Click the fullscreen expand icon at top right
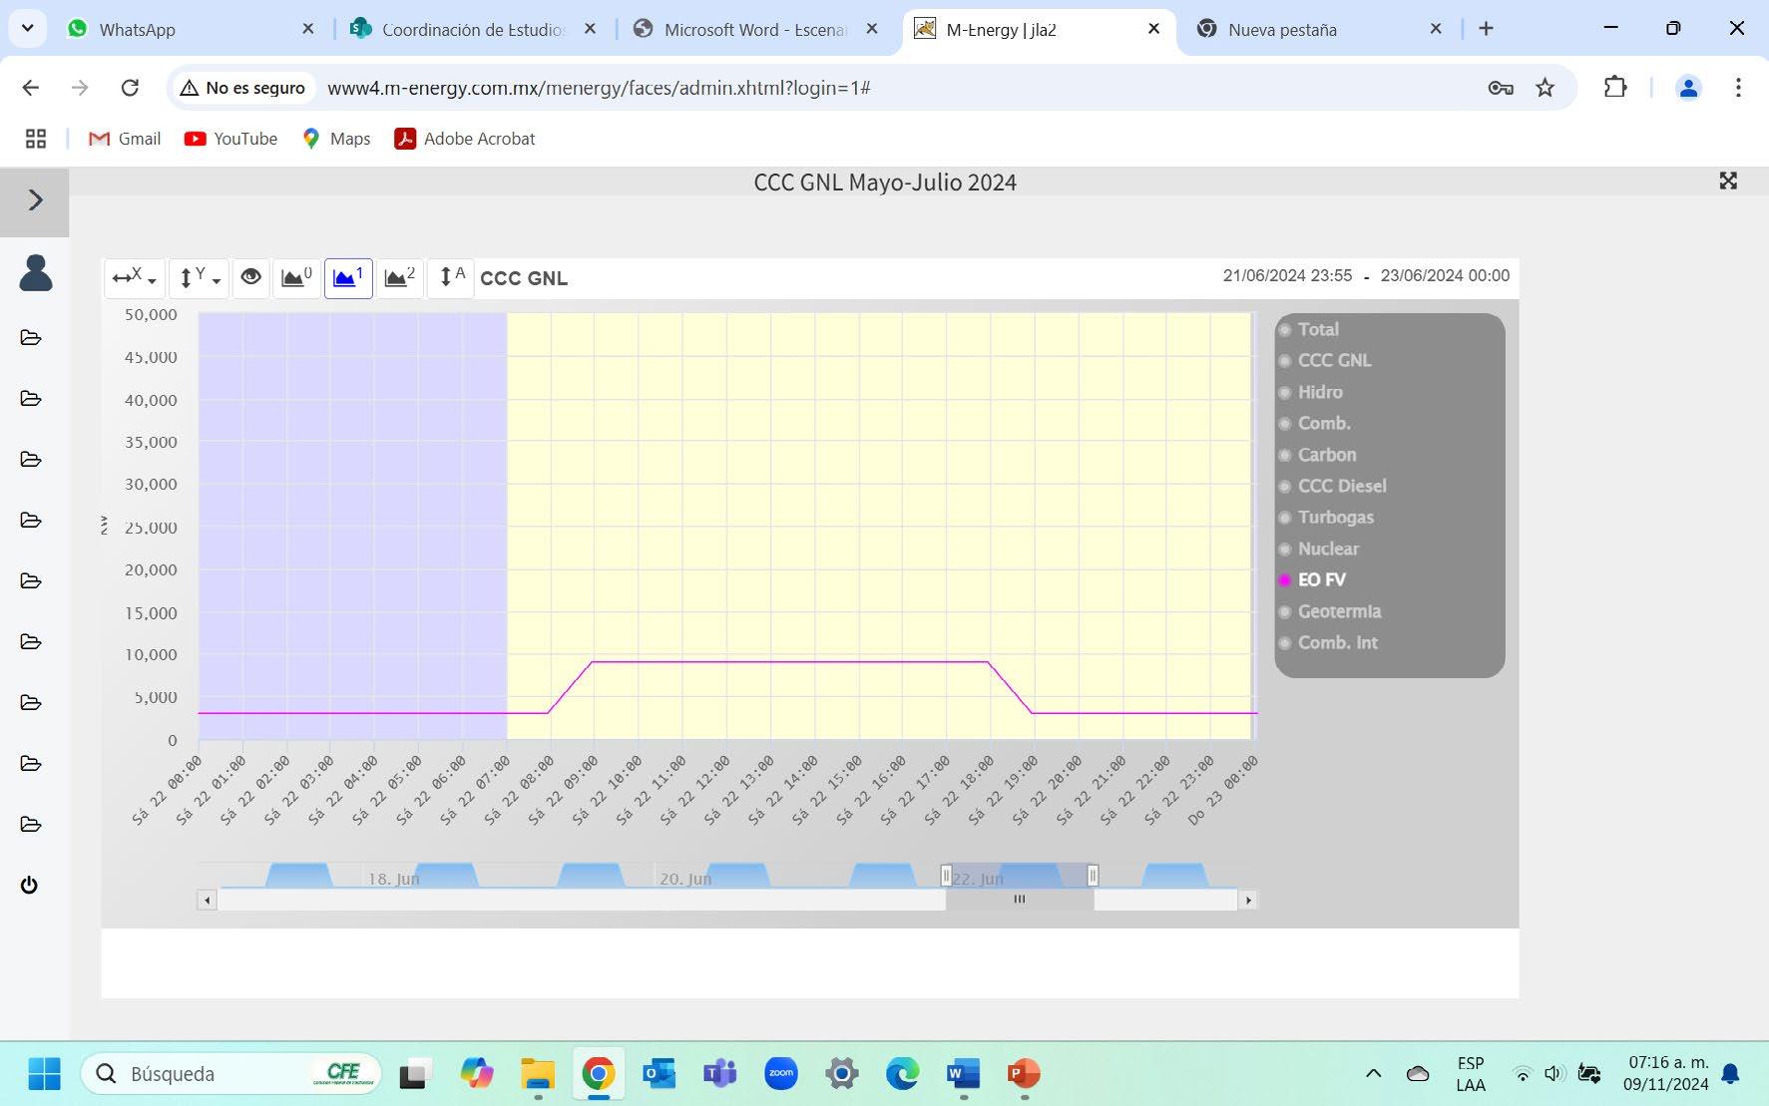Viewport: 1769px width, 1106px height. coord(1728,181)
